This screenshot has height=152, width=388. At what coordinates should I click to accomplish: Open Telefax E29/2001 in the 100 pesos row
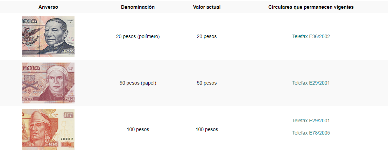pyautogui.click(x=311, y=121)
